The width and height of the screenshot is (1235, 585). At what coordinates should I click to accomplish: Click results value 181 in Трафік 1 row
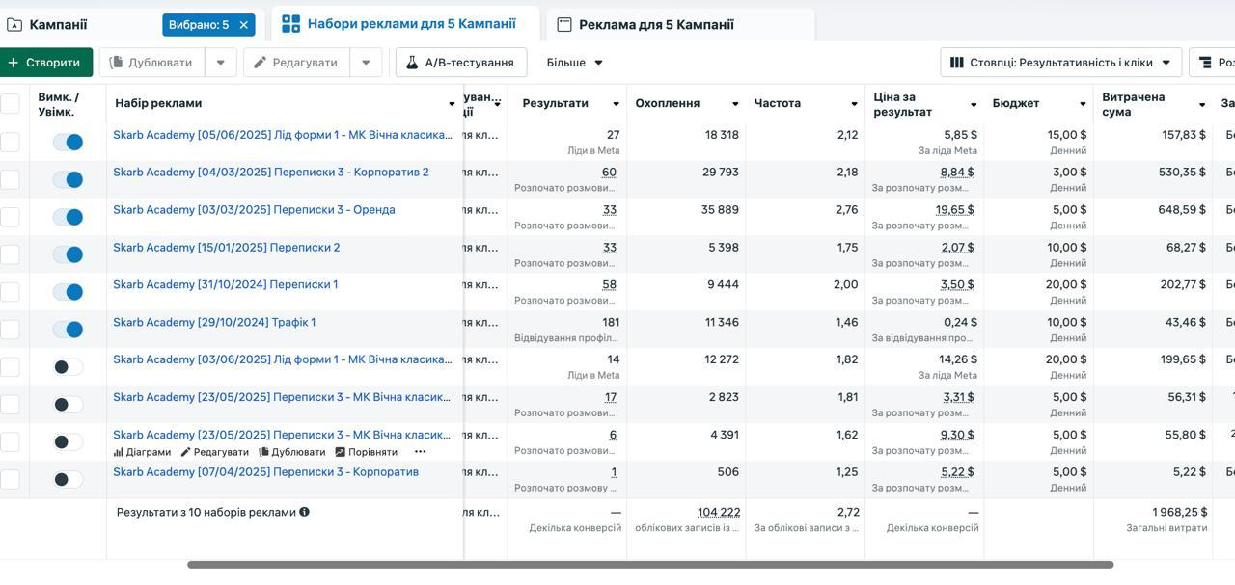[x=611, y=323]
